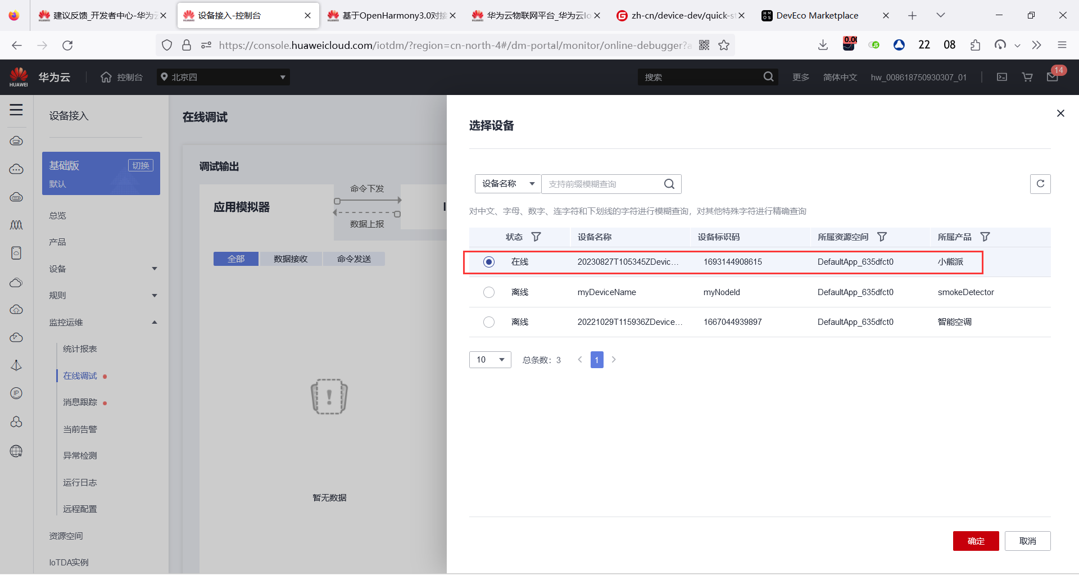Image resolution: width=1079 pixels, height=575 pixels.
Task: Select the 智能空调 device radio button
Action: (x=489, y=322)
